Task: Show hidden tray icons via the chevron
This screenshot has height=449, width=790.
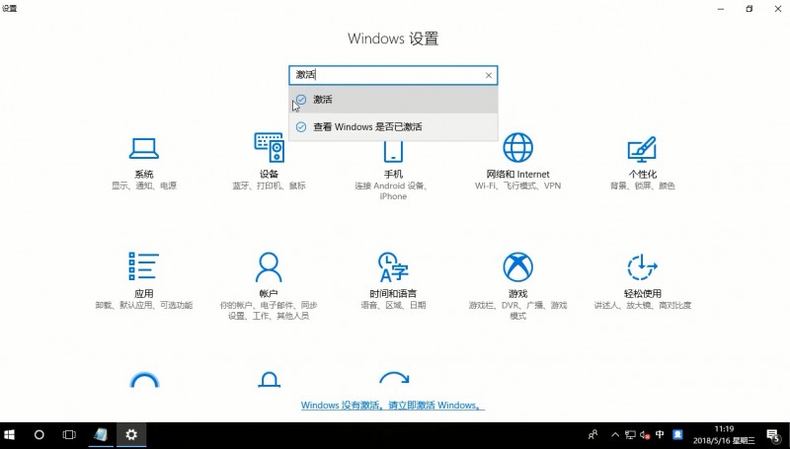Action: pos(615,434)
